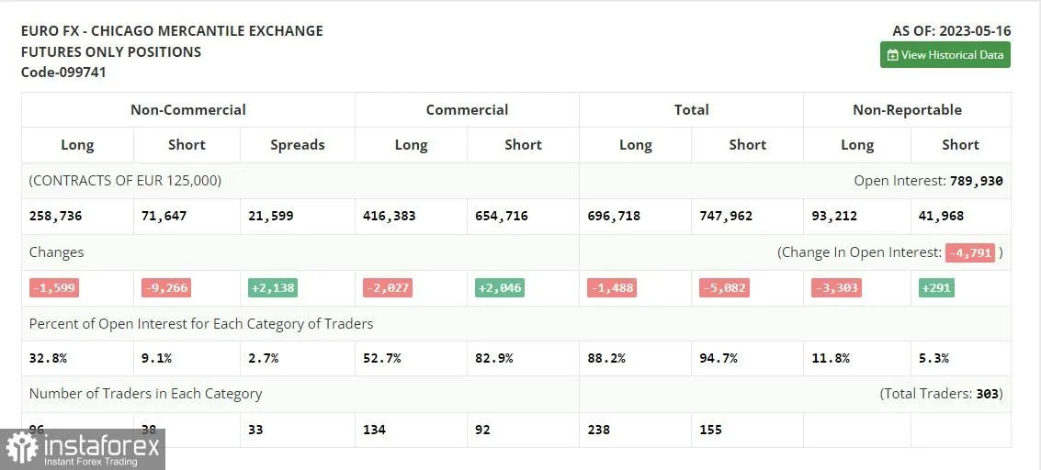Click the Spreads sub-header cell
Screen dimensions: 1041x470
298,144
